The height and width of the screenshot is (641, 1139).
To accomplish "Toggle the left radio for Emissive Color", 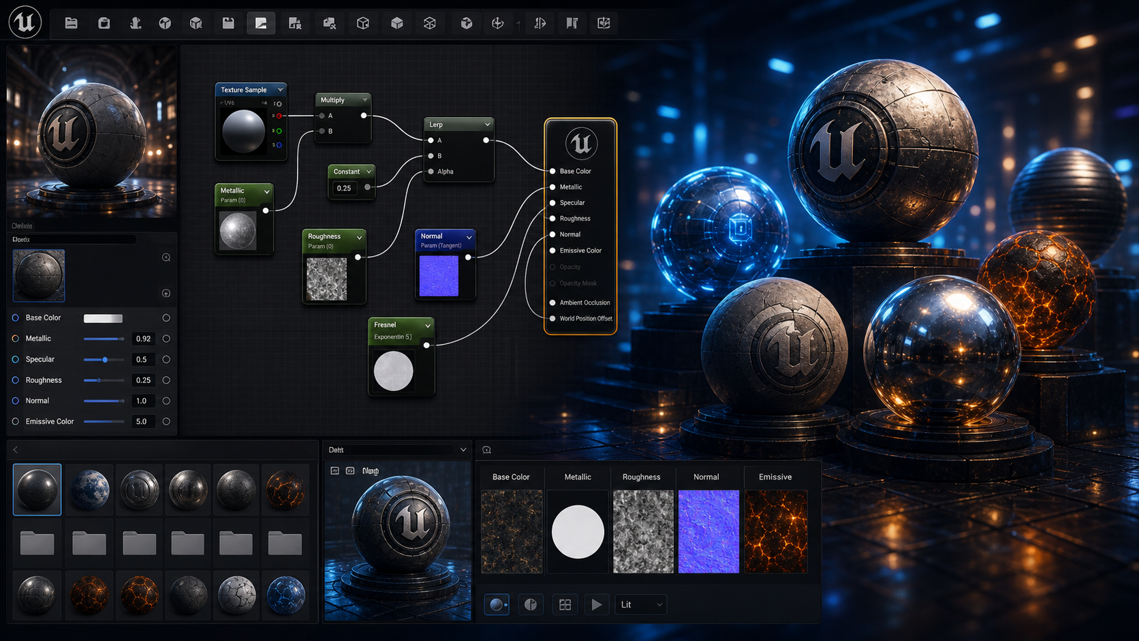I will 15,422.
